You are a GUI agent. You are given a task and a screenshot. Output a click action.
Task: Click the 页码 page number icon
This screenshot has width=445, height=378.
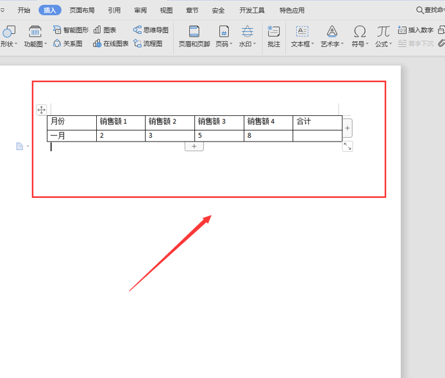click(224, 31)
